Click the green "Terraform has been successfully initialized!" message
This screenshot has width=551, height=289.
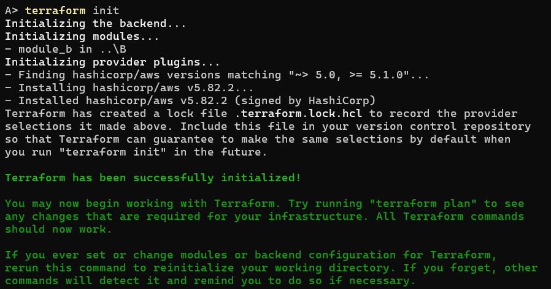pyautogui.click(x=153, y=178)
